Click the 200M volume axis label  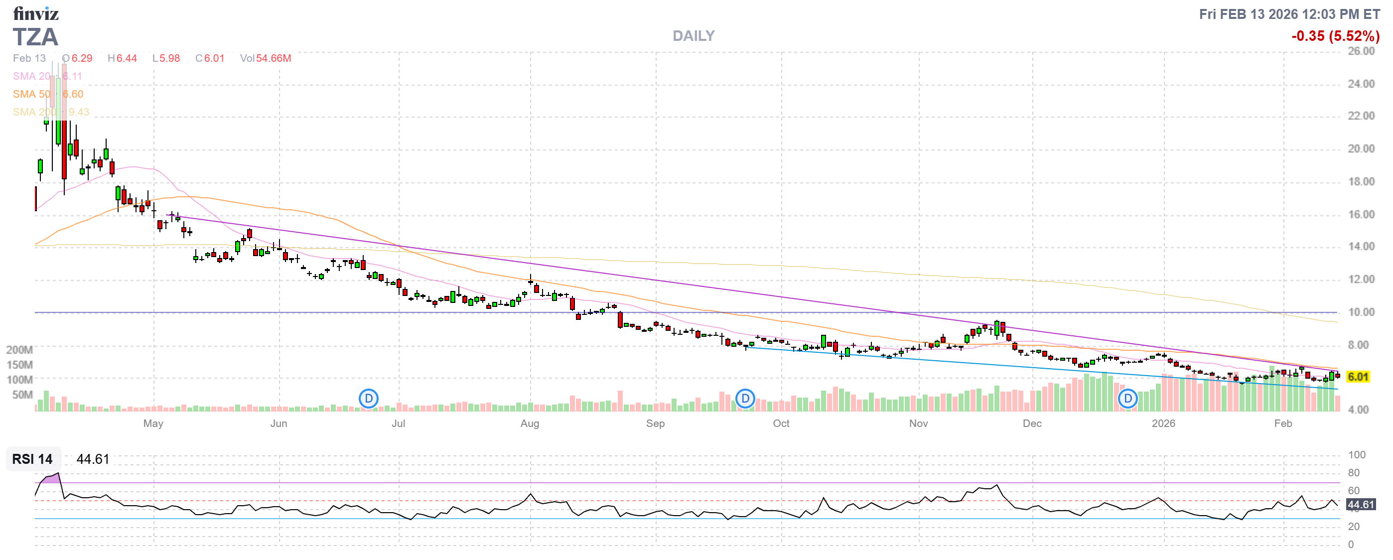pos(19,350)
